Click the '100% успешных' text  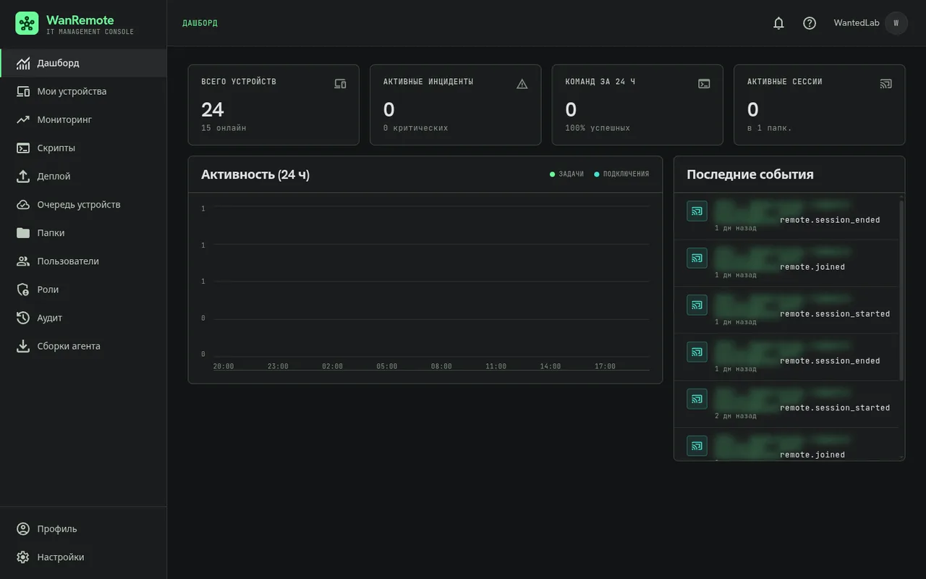598,128
